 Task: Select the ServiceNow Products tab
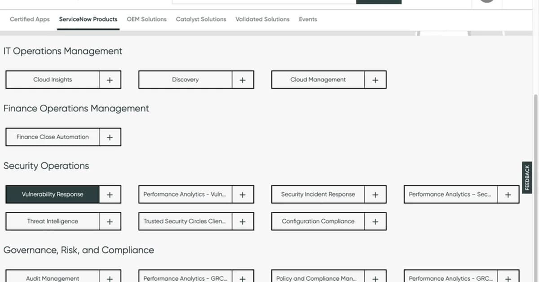(88, 19)
